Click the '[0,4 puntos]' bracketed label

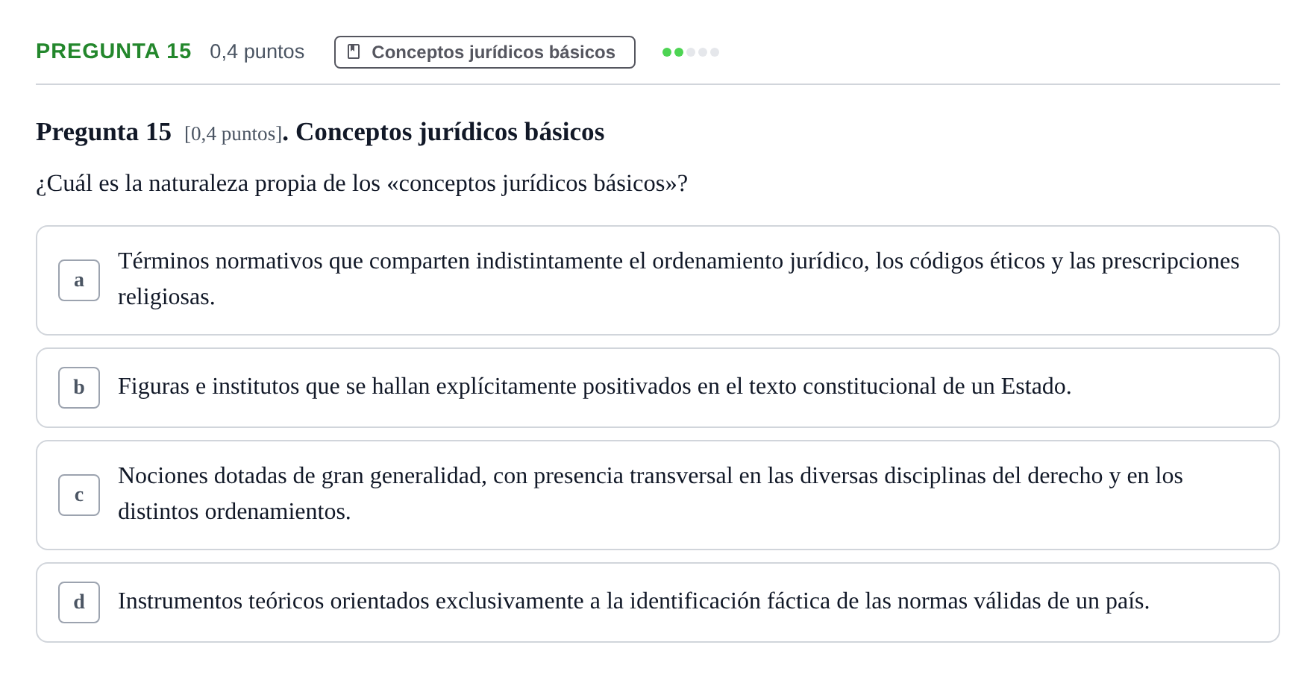(x=233, y=133)
